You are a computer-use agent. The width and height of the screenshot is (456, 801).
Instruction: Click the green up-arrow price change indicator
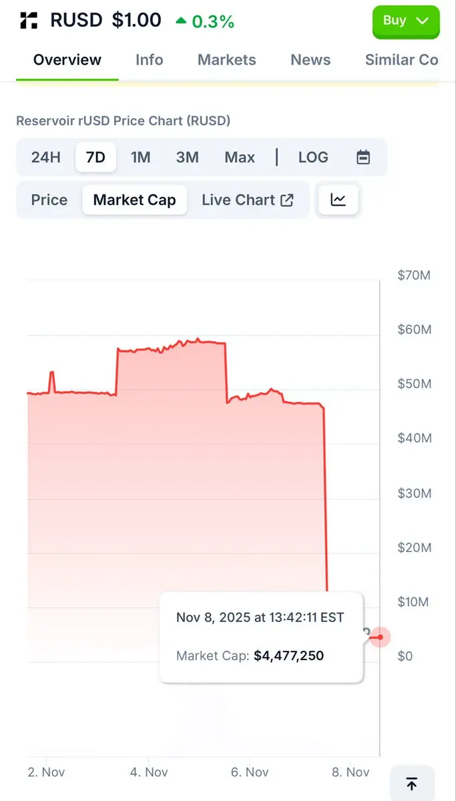coord(181,21)
